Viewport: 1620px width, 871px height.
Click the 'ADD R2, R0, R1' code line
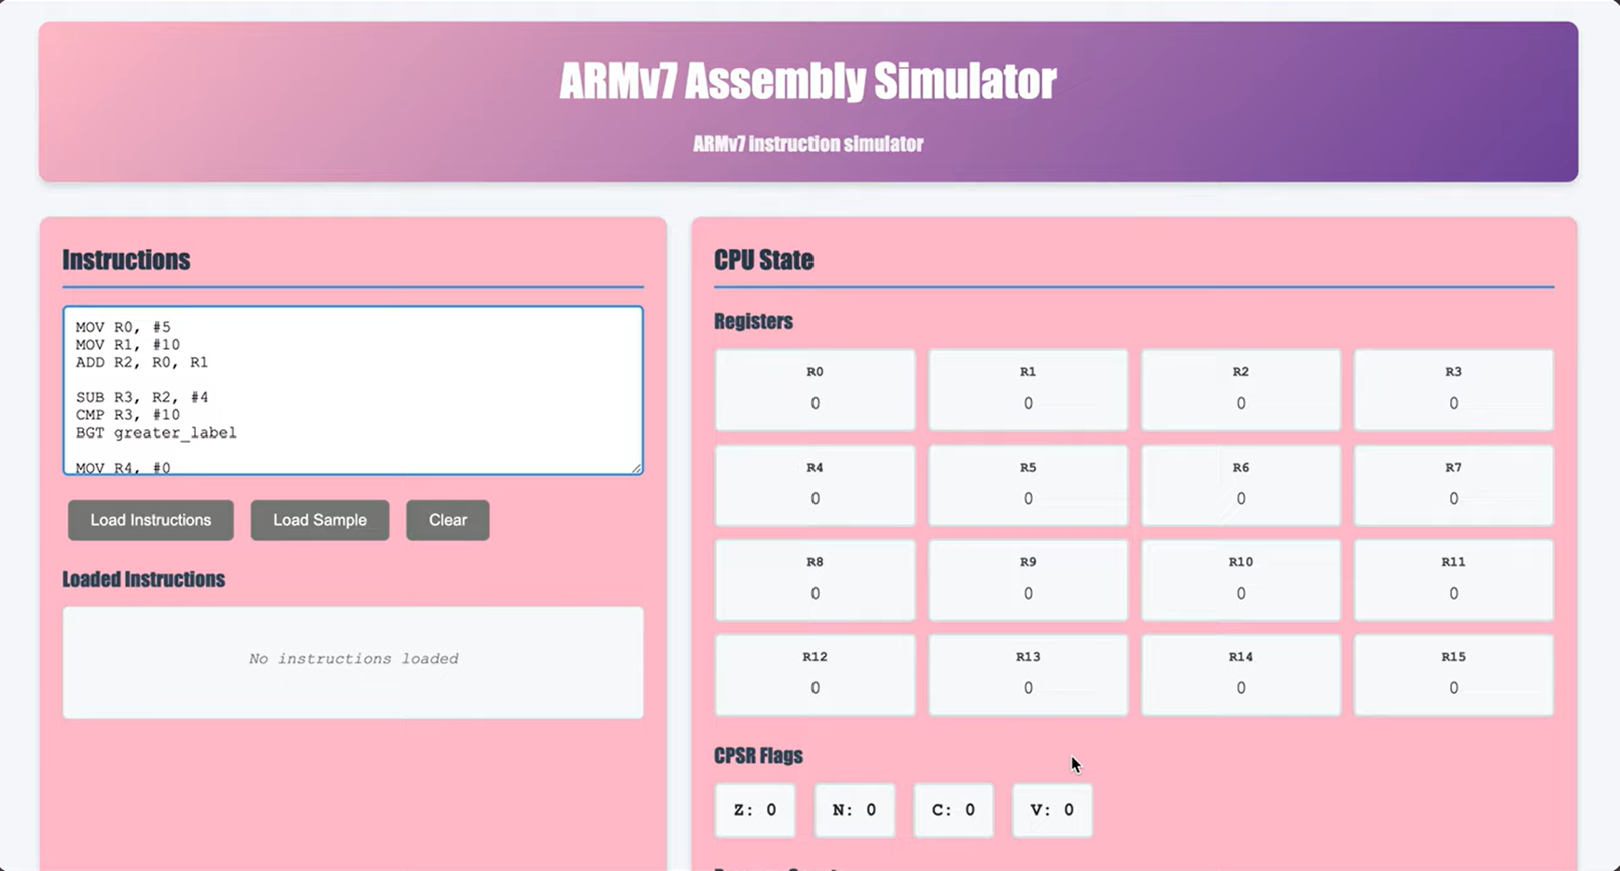tap(142, 363)
